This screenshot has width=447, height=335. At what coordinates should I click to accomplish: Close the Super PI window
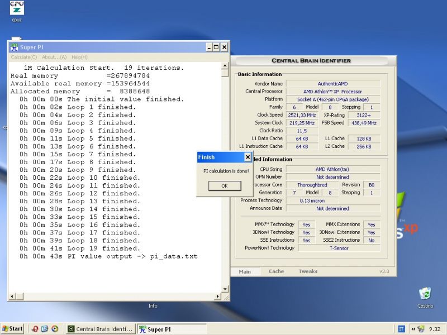[x=225, y=47]
